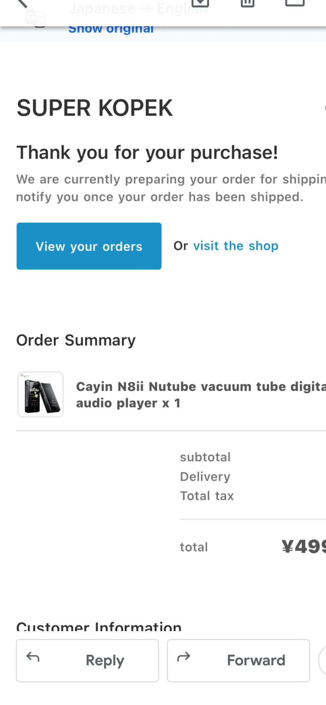Reply to this email

tap(87, 660)
